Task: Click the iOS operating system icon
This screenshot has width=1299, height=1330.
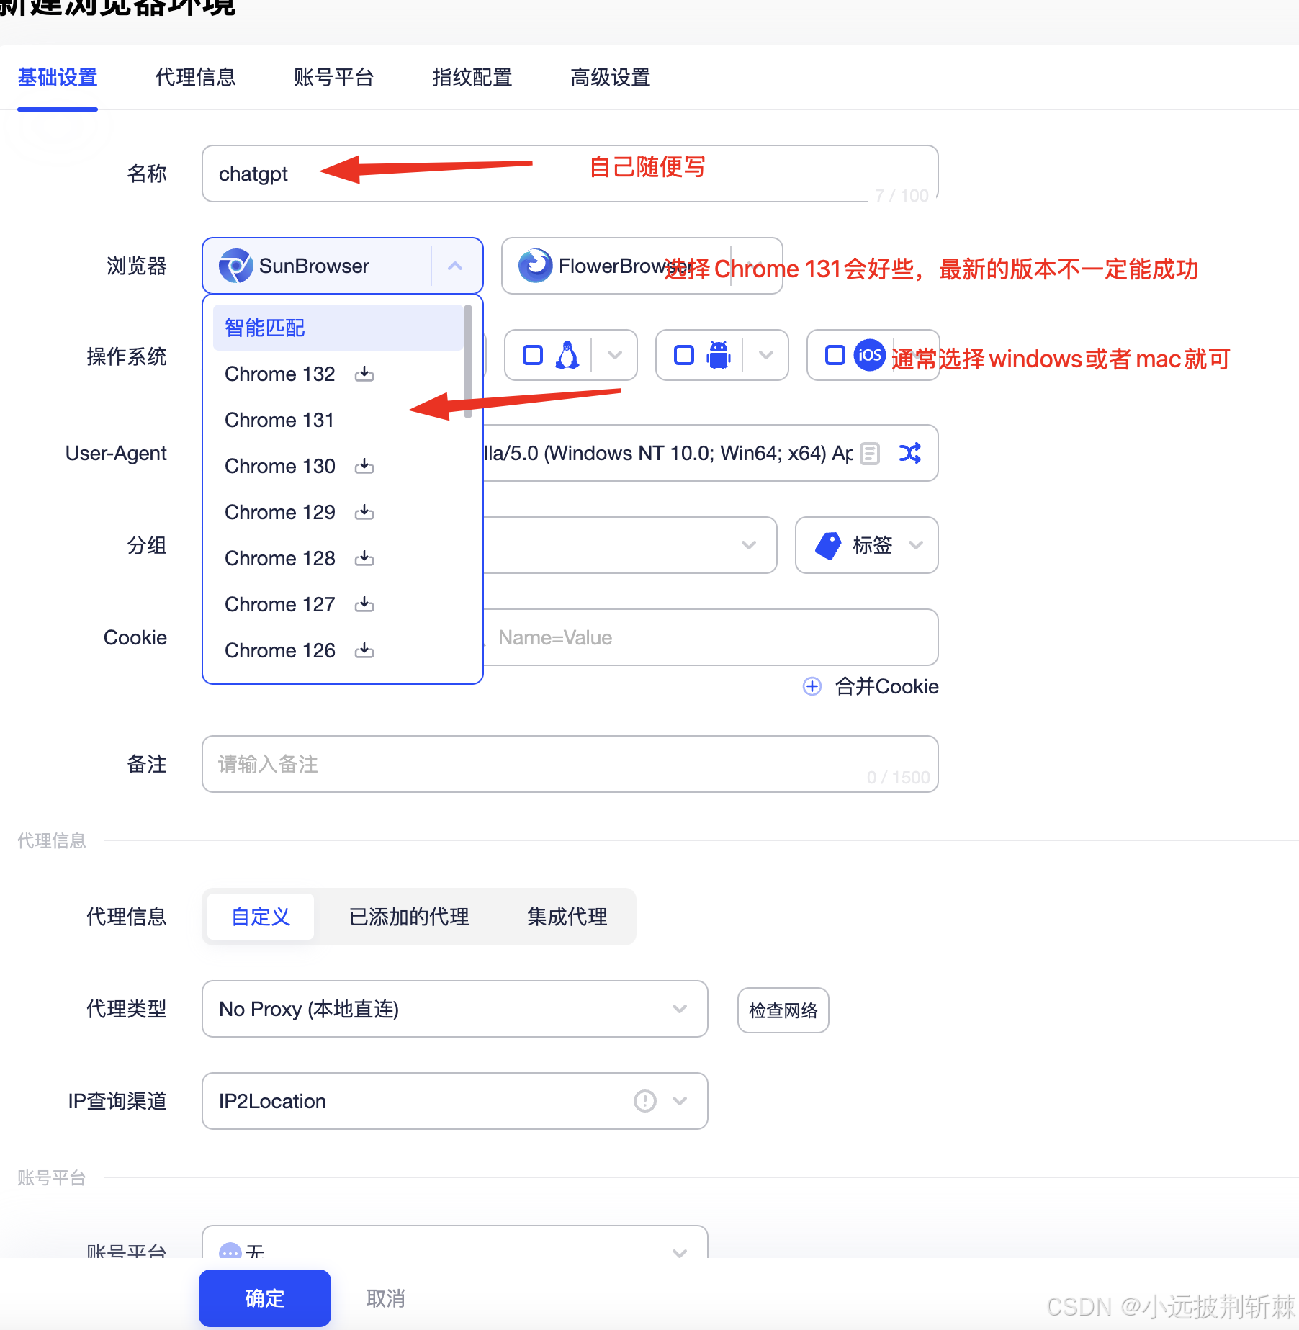Action: click(x=870, y=354)
